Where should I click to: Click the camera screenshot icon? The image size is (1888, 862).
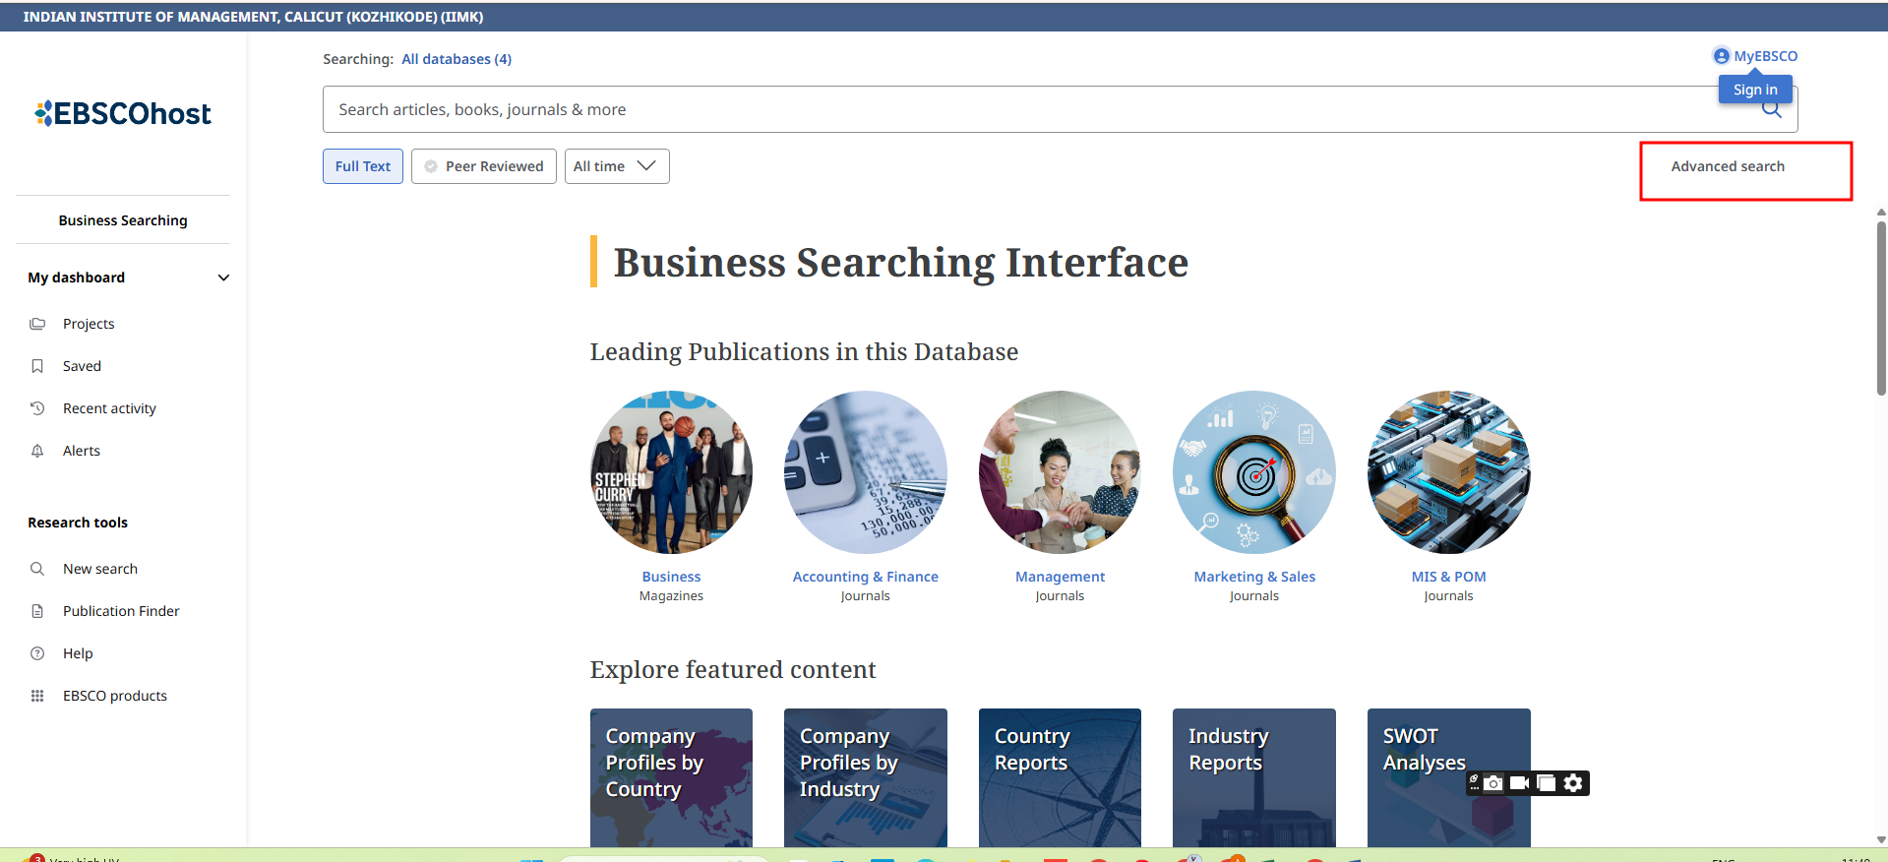point(1493,783)
